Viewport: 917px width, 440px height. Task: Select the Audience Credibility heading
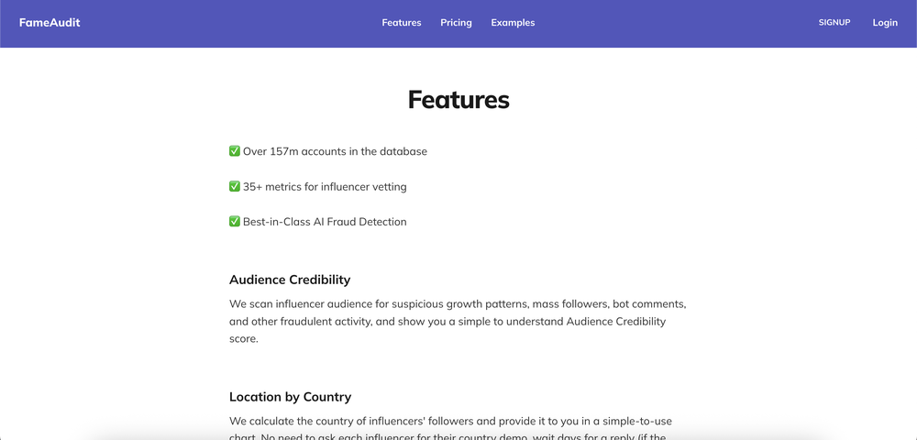[x=290, y=280]
